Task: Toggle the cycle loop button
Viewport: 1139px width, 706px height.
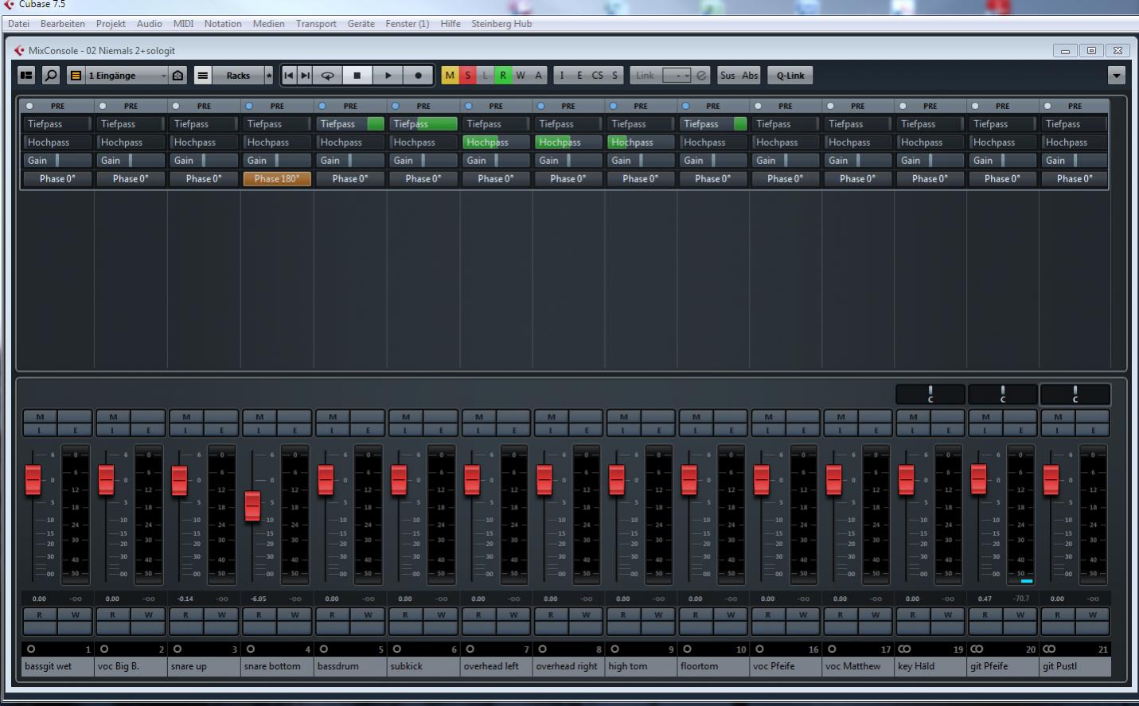Action: pyautogui.click(x=327, y=76)
